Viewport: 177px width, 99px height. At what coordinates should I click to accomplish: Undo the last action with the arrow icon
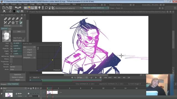16,8
